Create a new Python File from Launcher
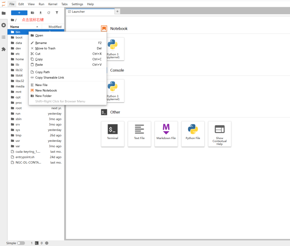290x246 pixels. (193, 134)
